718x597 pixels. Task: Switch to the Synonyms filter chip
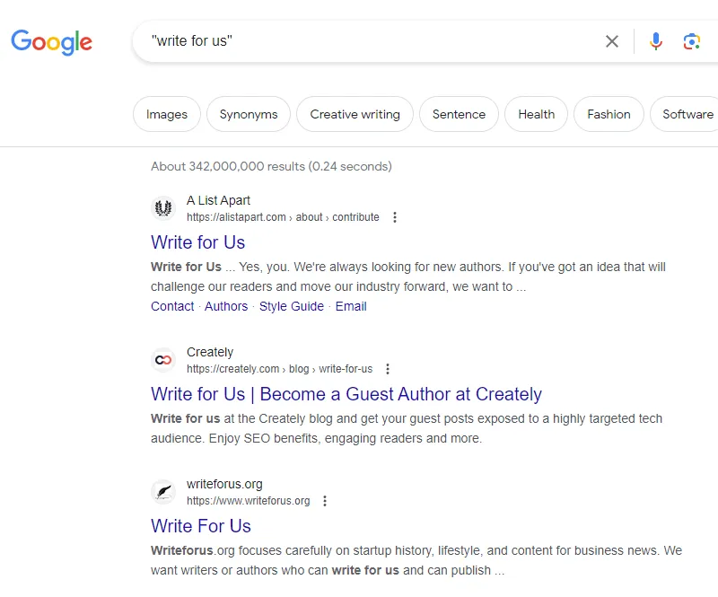[x=248, y=114]
